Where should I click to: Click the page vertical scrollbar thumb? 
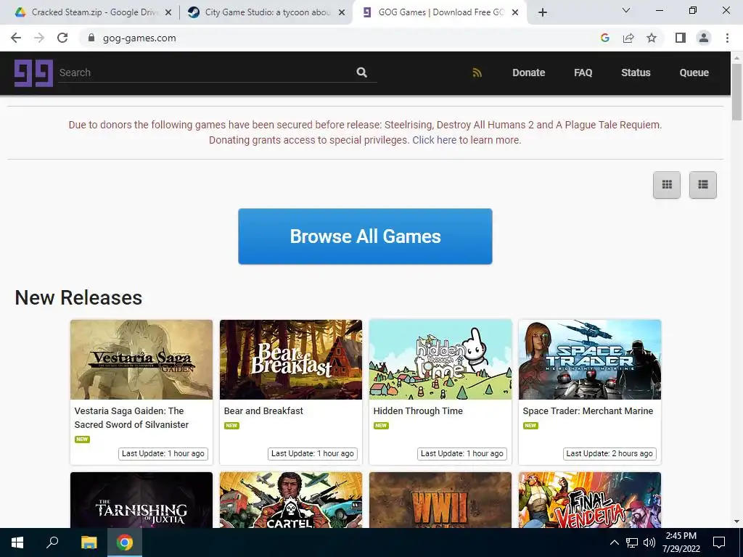click(x=737, y=92)
